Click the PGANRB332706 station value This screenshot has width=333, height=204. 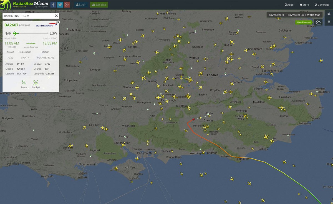point(45,57)
